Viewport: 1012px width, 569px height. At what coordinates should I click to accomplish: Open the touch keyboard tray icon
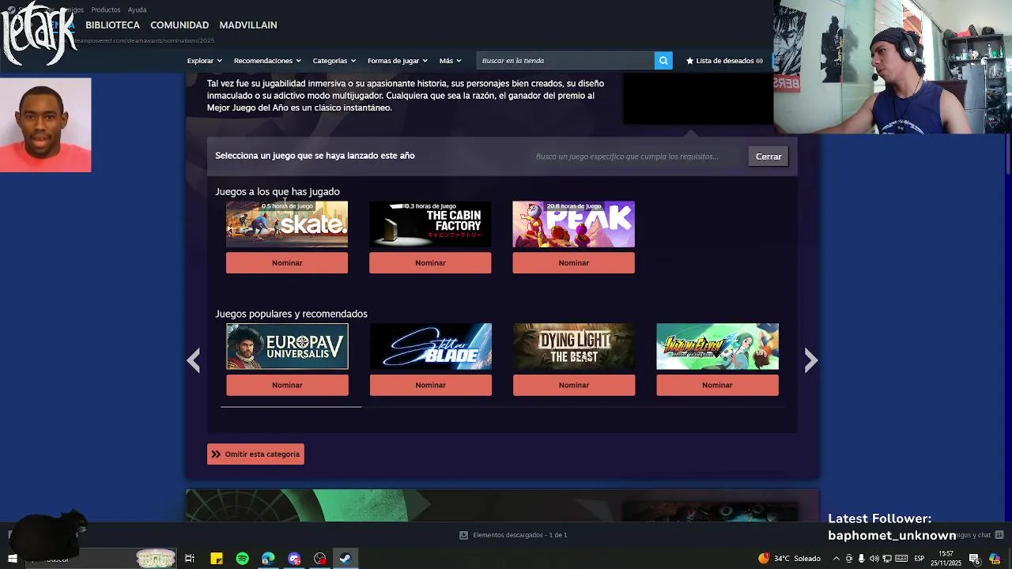901,559
